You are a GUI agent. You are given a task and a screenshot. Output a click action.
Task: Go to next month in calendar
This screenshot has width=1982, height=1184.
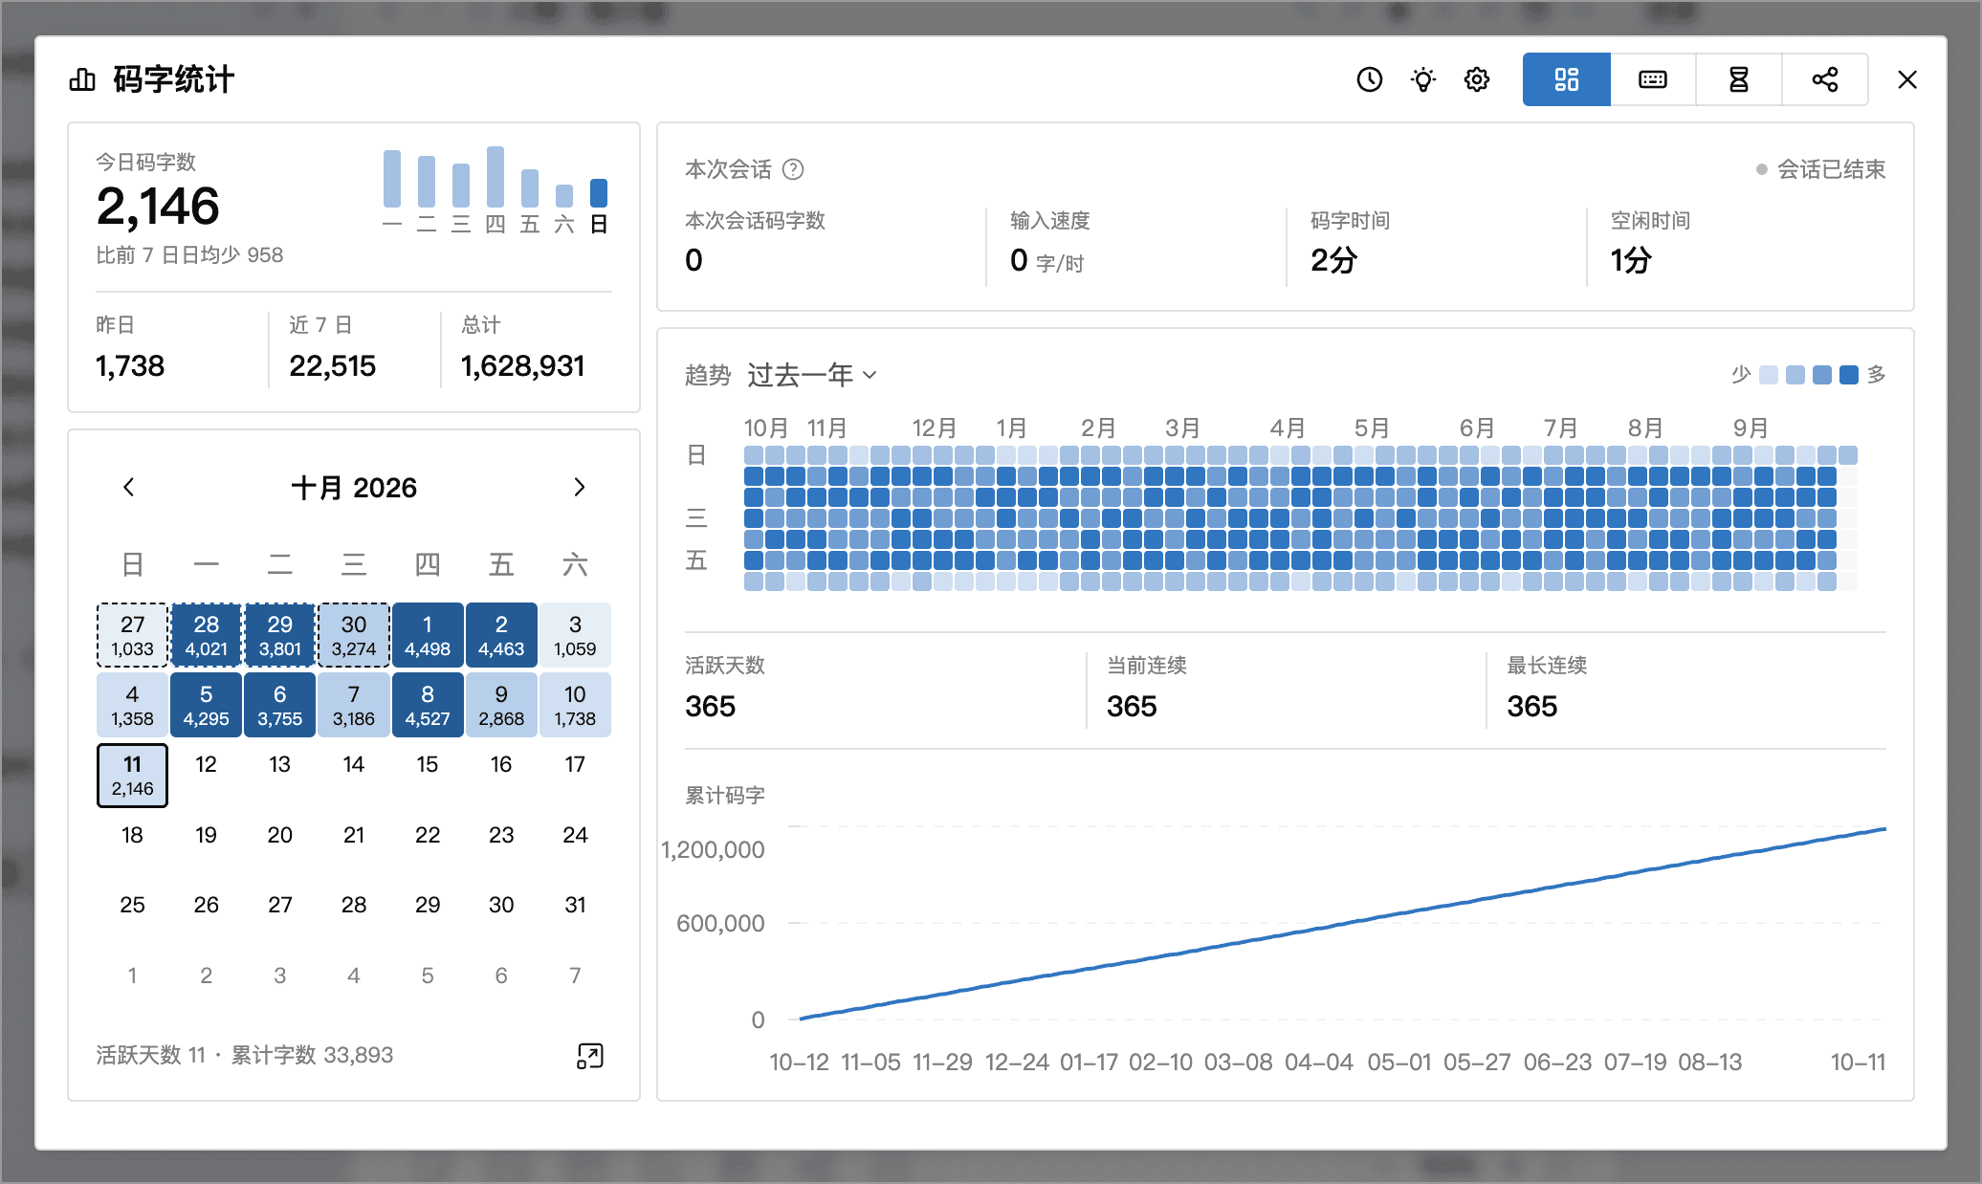pos(579,487)
